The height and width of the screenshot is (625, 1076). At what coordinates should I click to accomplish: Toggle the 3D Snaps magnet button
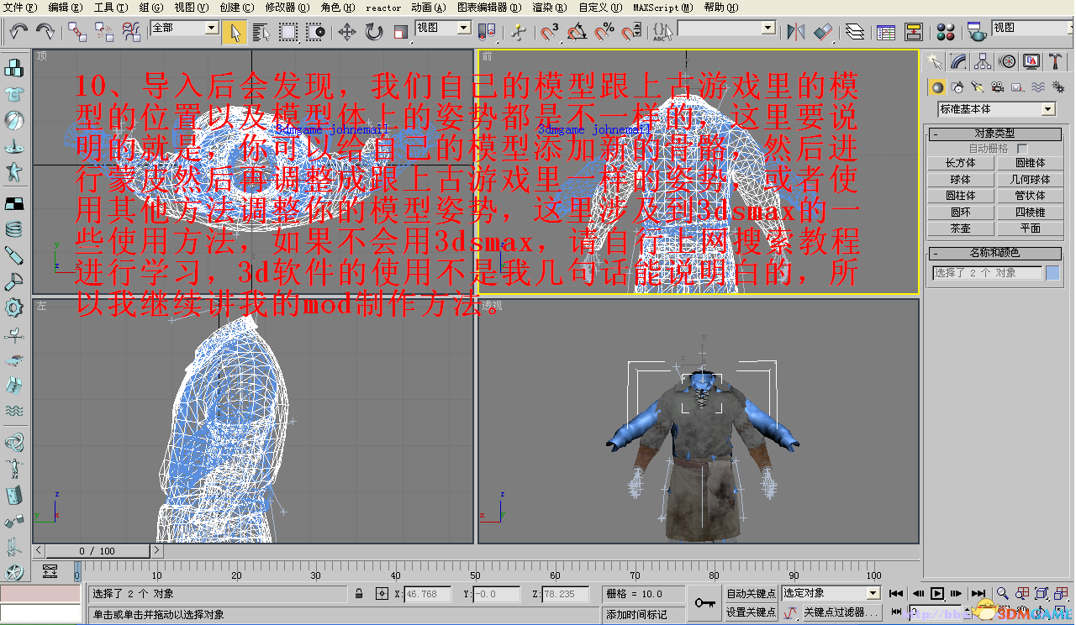click(550, 32)
